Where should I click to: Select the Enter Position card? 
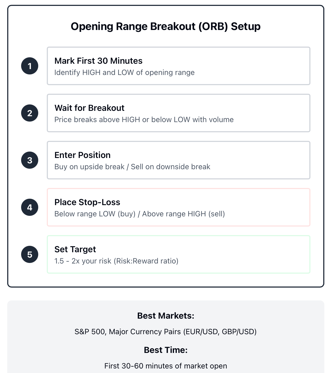click(179, 160)
